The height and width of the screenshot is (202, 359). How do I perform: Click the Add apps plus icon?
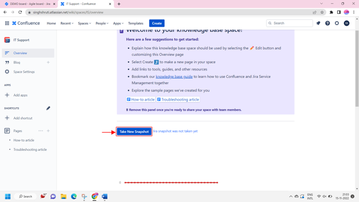[7, 95]
